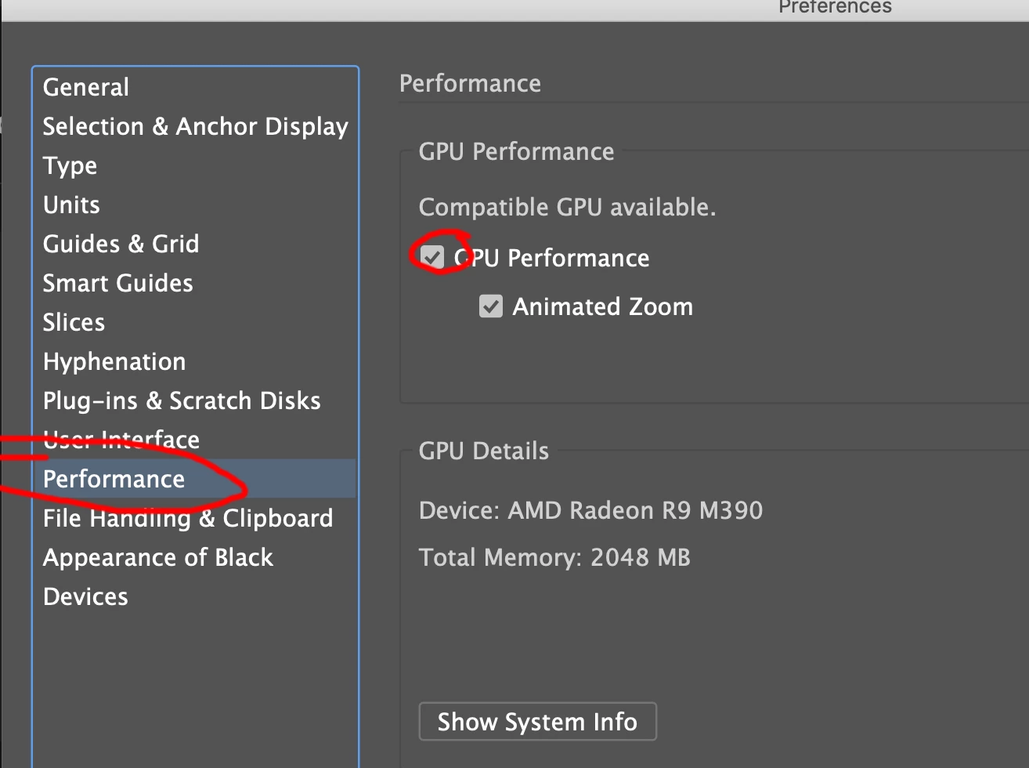Open the General preferences category

tap(86, 87)
